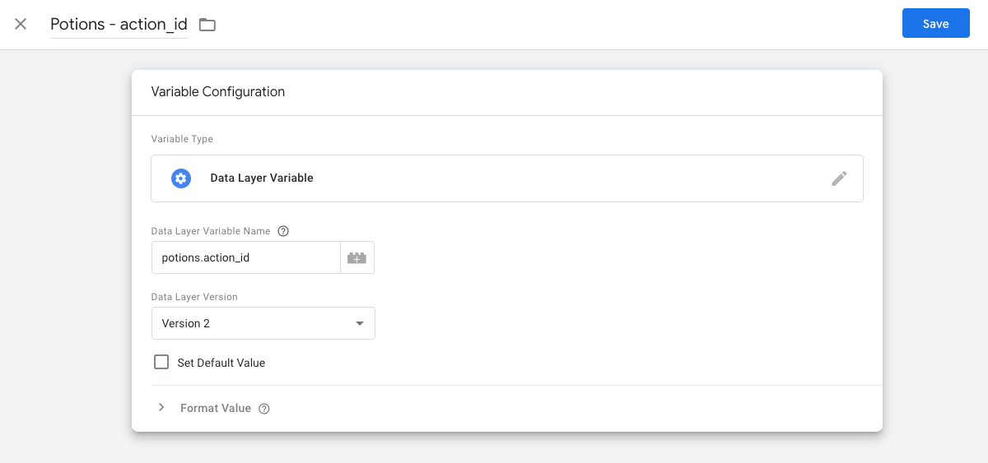Click the pencil icon to change variable type
Screen dimensions: 988x463
coord(839,178)
